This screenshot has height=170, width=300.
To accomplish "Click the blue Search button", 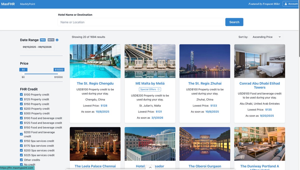I will pos(234,22).
